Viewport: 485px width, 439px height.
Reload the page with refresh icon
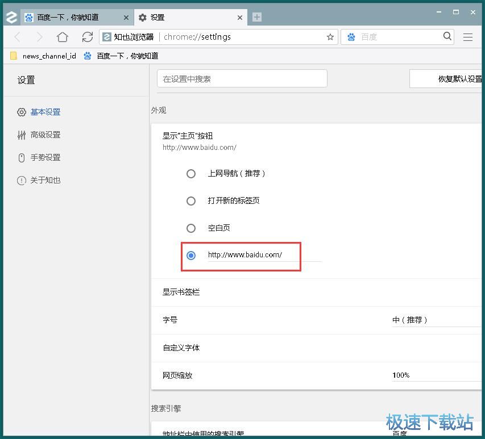click(88, 37)
